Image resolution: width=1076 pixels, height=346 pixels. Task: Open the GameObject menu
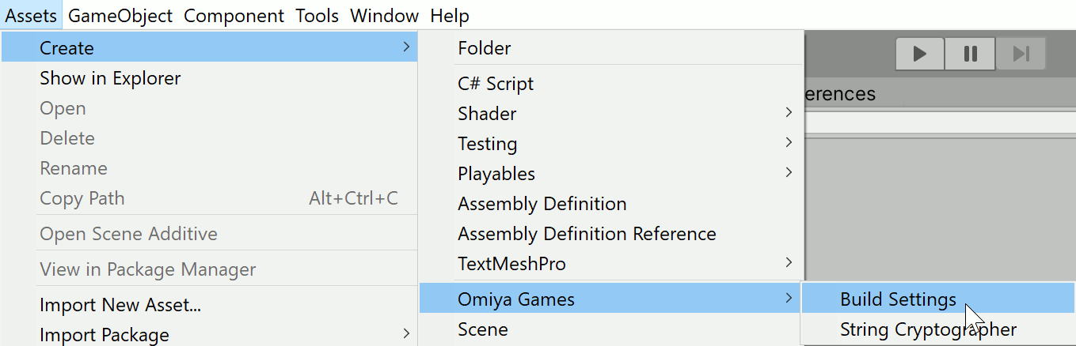(120, 15)
